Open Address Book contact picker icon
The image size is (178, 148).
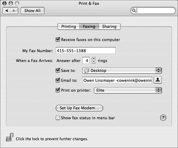click(x=158, y=80)
